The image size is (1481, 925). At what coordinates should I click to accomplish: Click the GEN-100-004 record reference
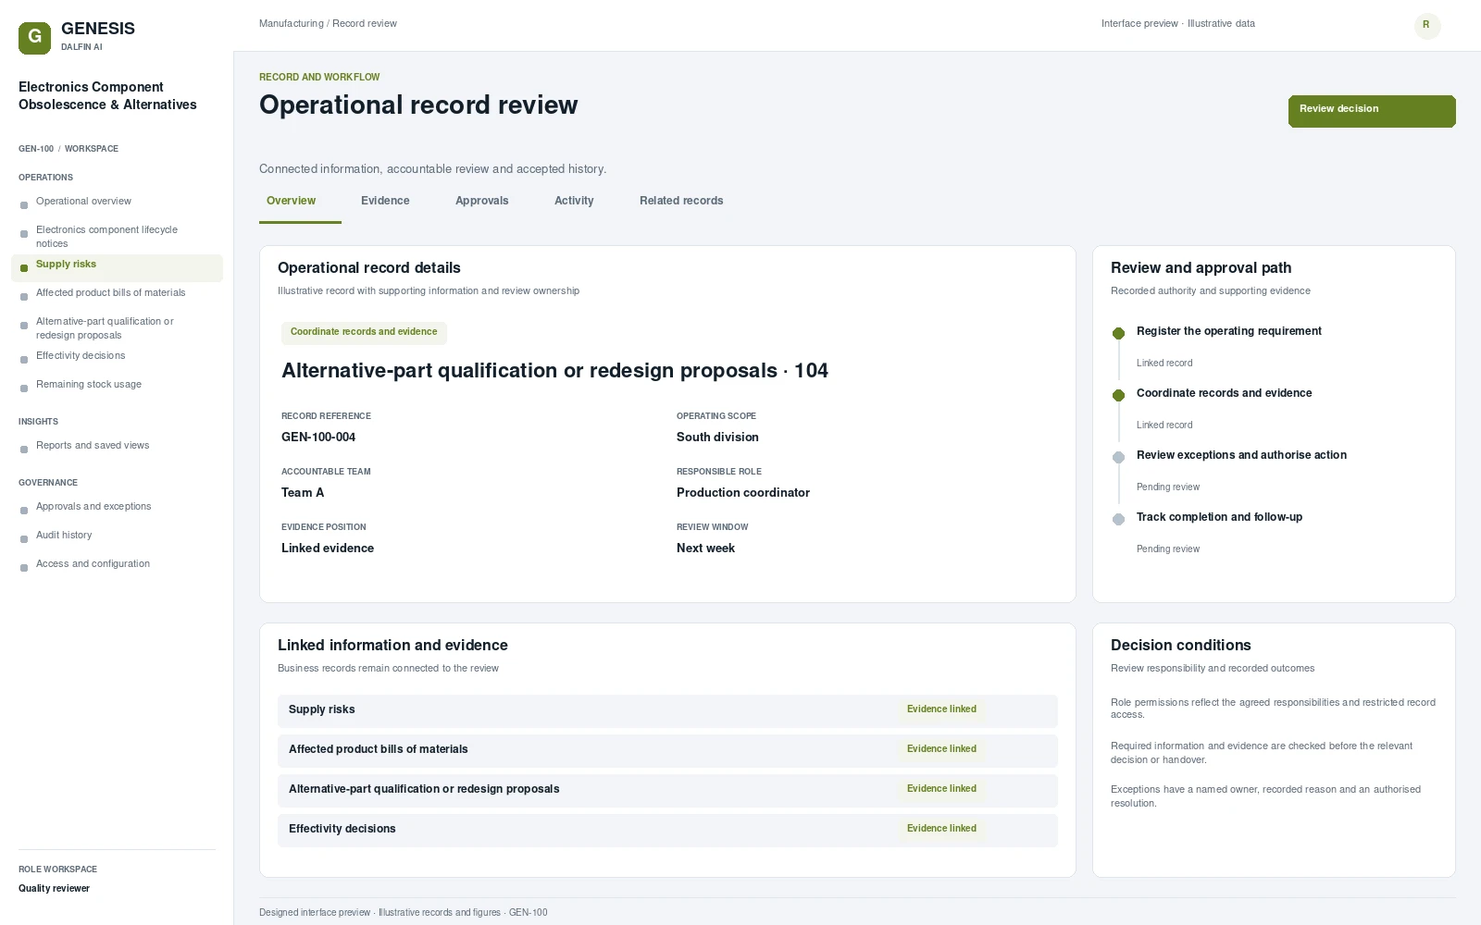[318, 438]
